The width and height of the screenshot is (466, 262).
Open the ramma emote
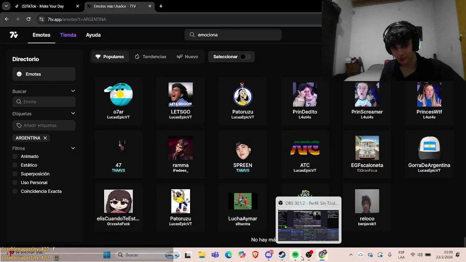click(181, 154)
